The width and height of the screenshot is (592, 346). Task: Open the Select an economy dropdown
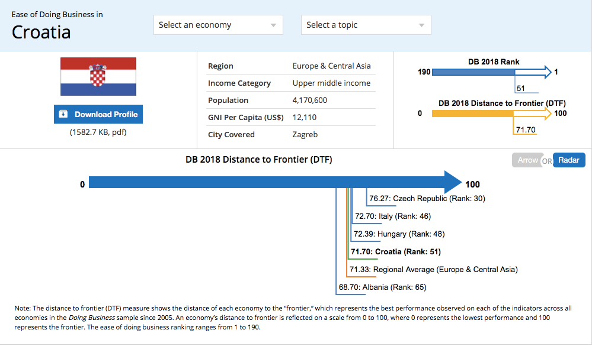(x=218, y=25)
